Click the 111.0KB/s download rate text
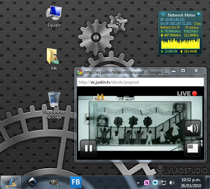210x189 pixels. pyautogui.click(x=191, y=35)
